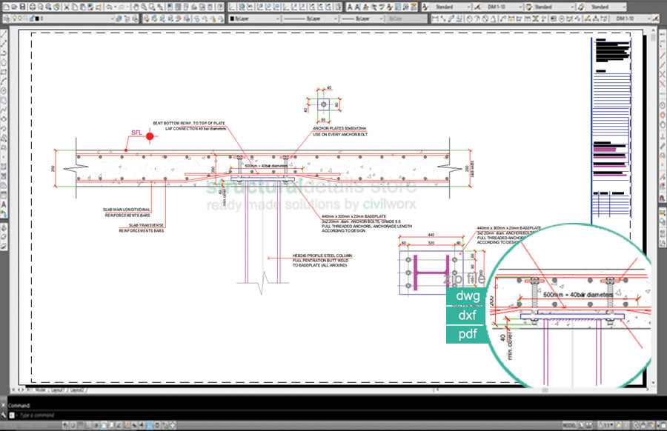
Task: Click the dwg format label
Action: point(468,296)
